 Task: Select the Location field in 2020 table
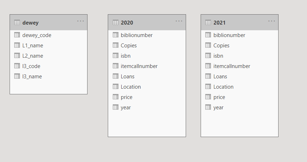(x=131, y=87)
